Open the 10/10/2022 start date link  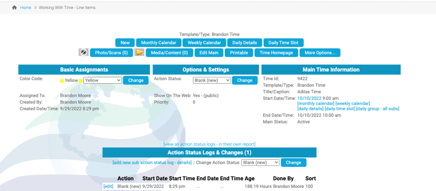[x=309, y=98]
